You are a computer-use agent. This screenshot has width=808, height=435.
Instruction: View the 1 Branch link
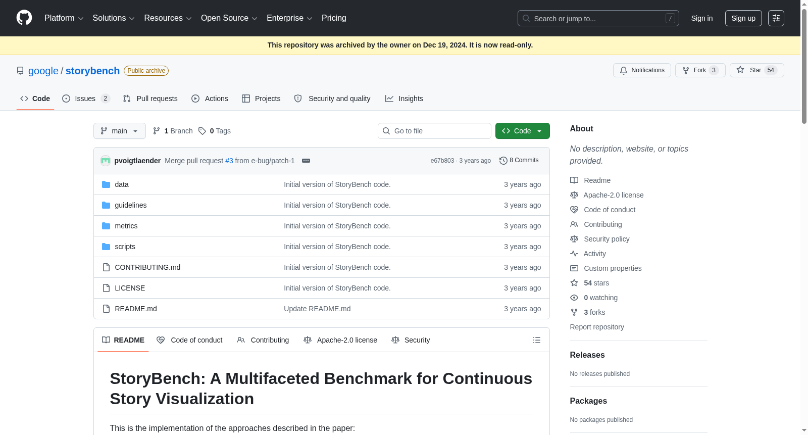(x=173, y=131)
